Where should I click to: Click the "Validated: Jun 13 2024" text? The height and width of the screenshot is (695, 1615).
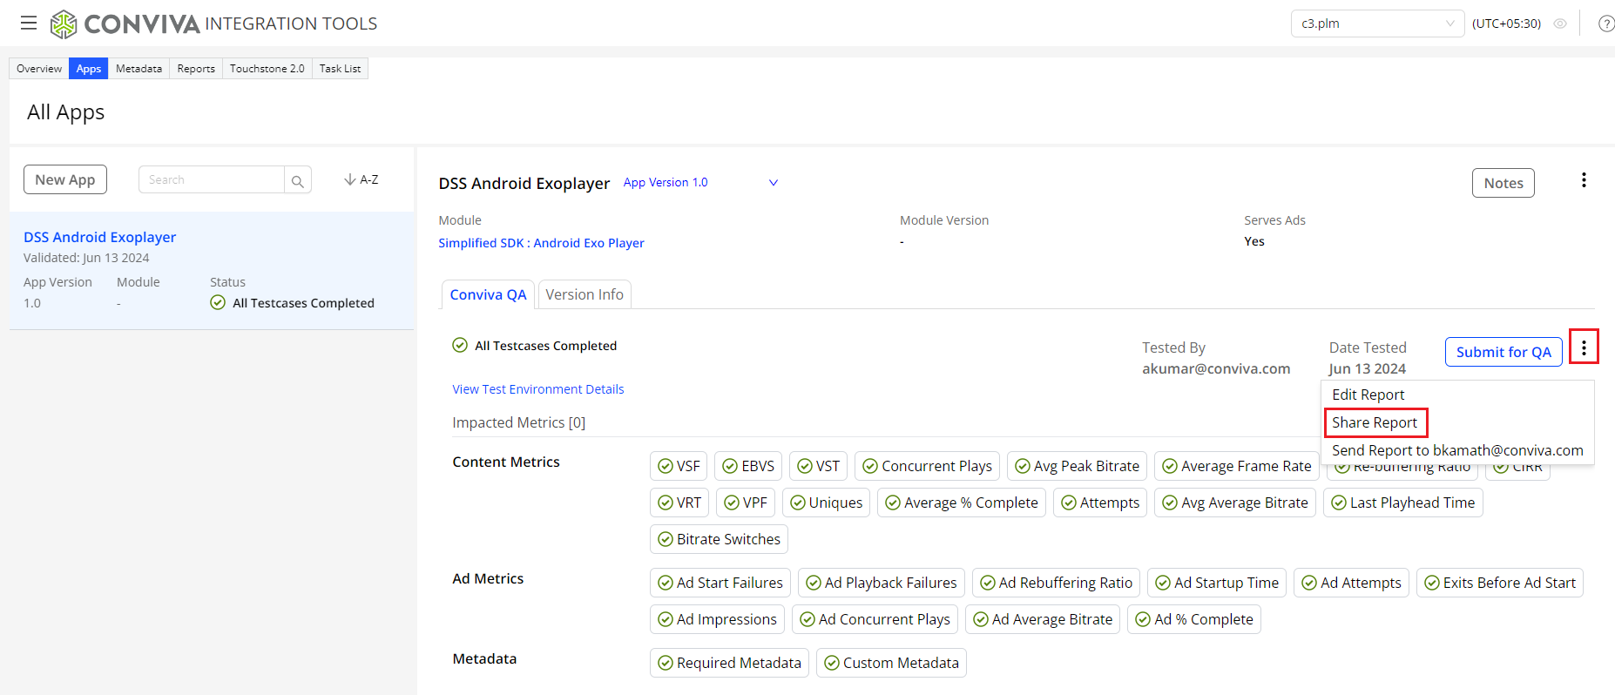pyautogui.click(x=86, y=258)
